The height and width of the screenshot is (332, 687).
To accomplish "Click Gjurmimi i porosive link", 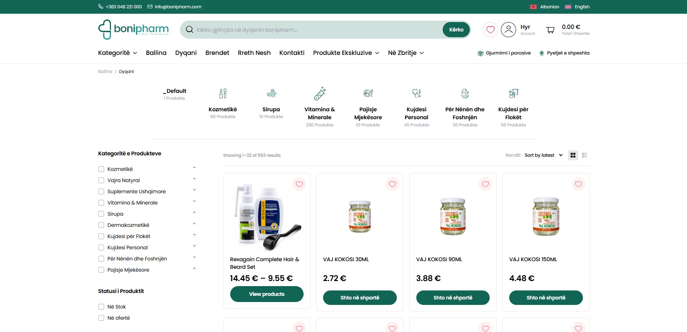I will tap(508, 53).
